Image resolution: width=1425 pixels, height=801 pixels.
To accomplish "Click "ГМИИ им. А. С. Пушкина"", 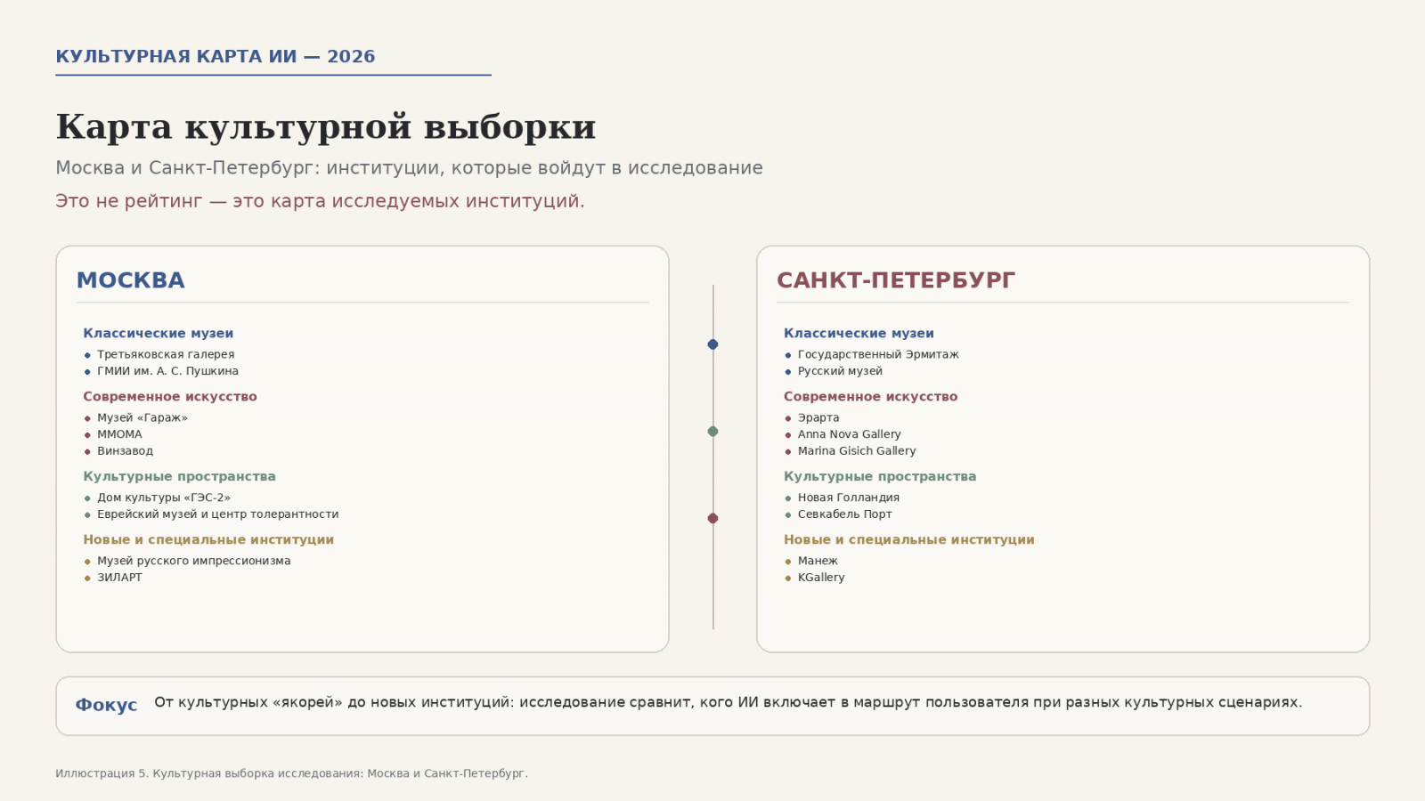I will (167, 371).
